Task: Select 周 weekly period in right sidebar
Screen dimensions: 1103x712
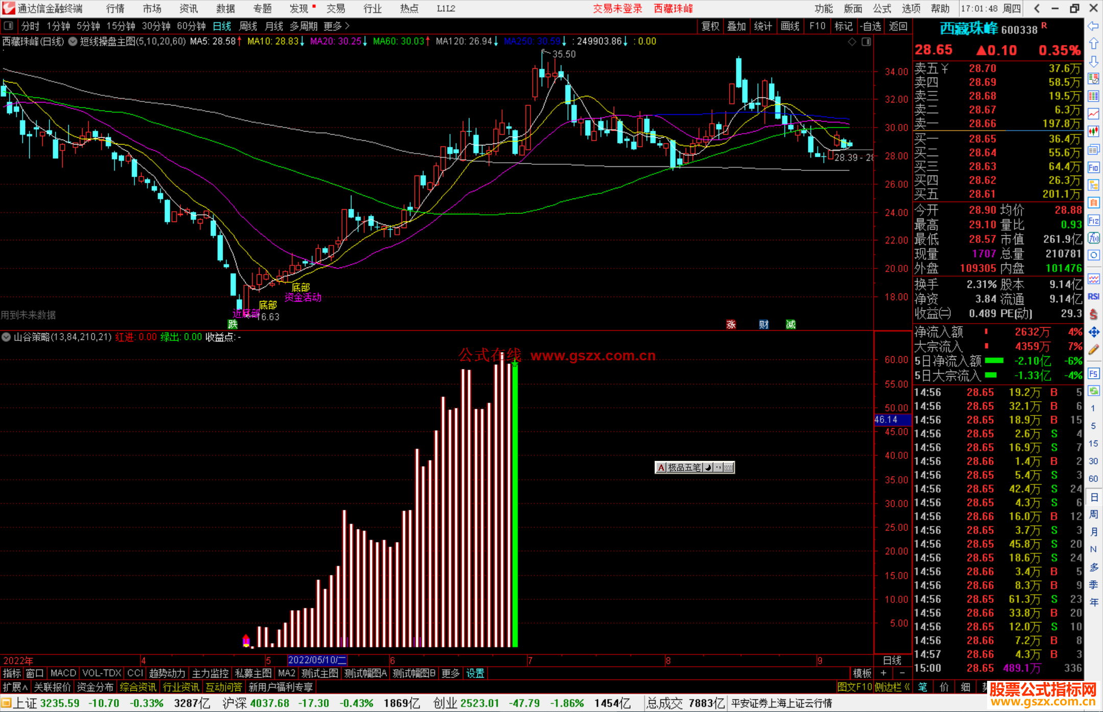Action: coord(1093,514)
